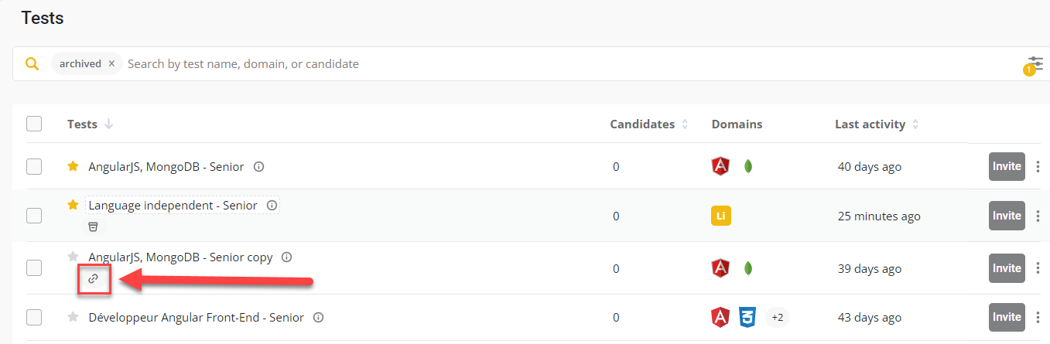The height and width of the screenshot is (344, 1050).
Task: Tick the select-all checkbox in table header
Action: click(x=34, y=124)
